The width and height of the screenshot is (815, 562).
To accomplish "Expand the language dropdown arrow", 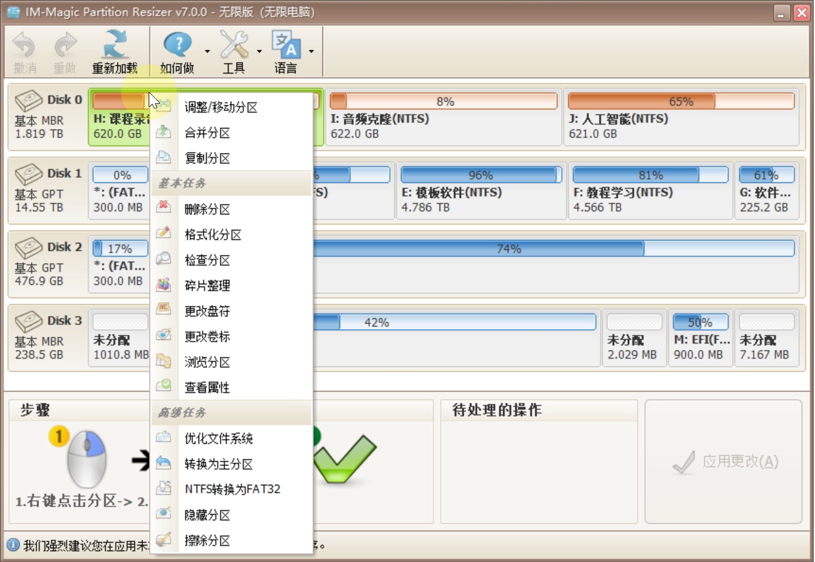I will pyautogui.click(x=311, y=50).
